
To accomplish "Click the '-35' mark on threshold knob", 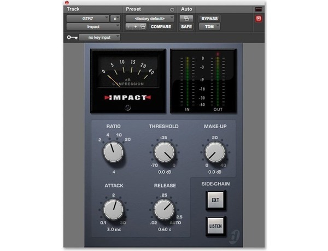I will [x=163, y=138].
